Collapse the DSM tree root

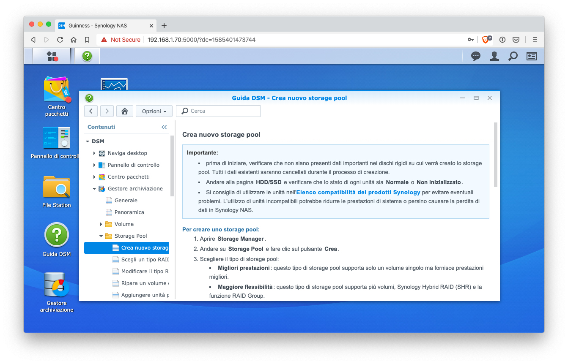pyautogui.click(x=88, y=141)
